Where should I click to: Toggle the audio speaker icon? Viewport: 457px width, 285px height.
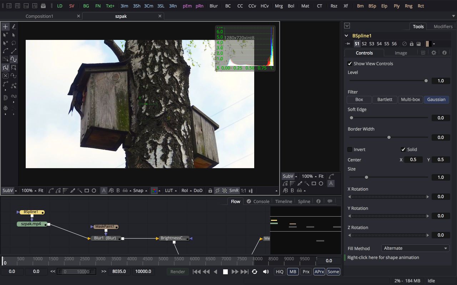(266, 271)
